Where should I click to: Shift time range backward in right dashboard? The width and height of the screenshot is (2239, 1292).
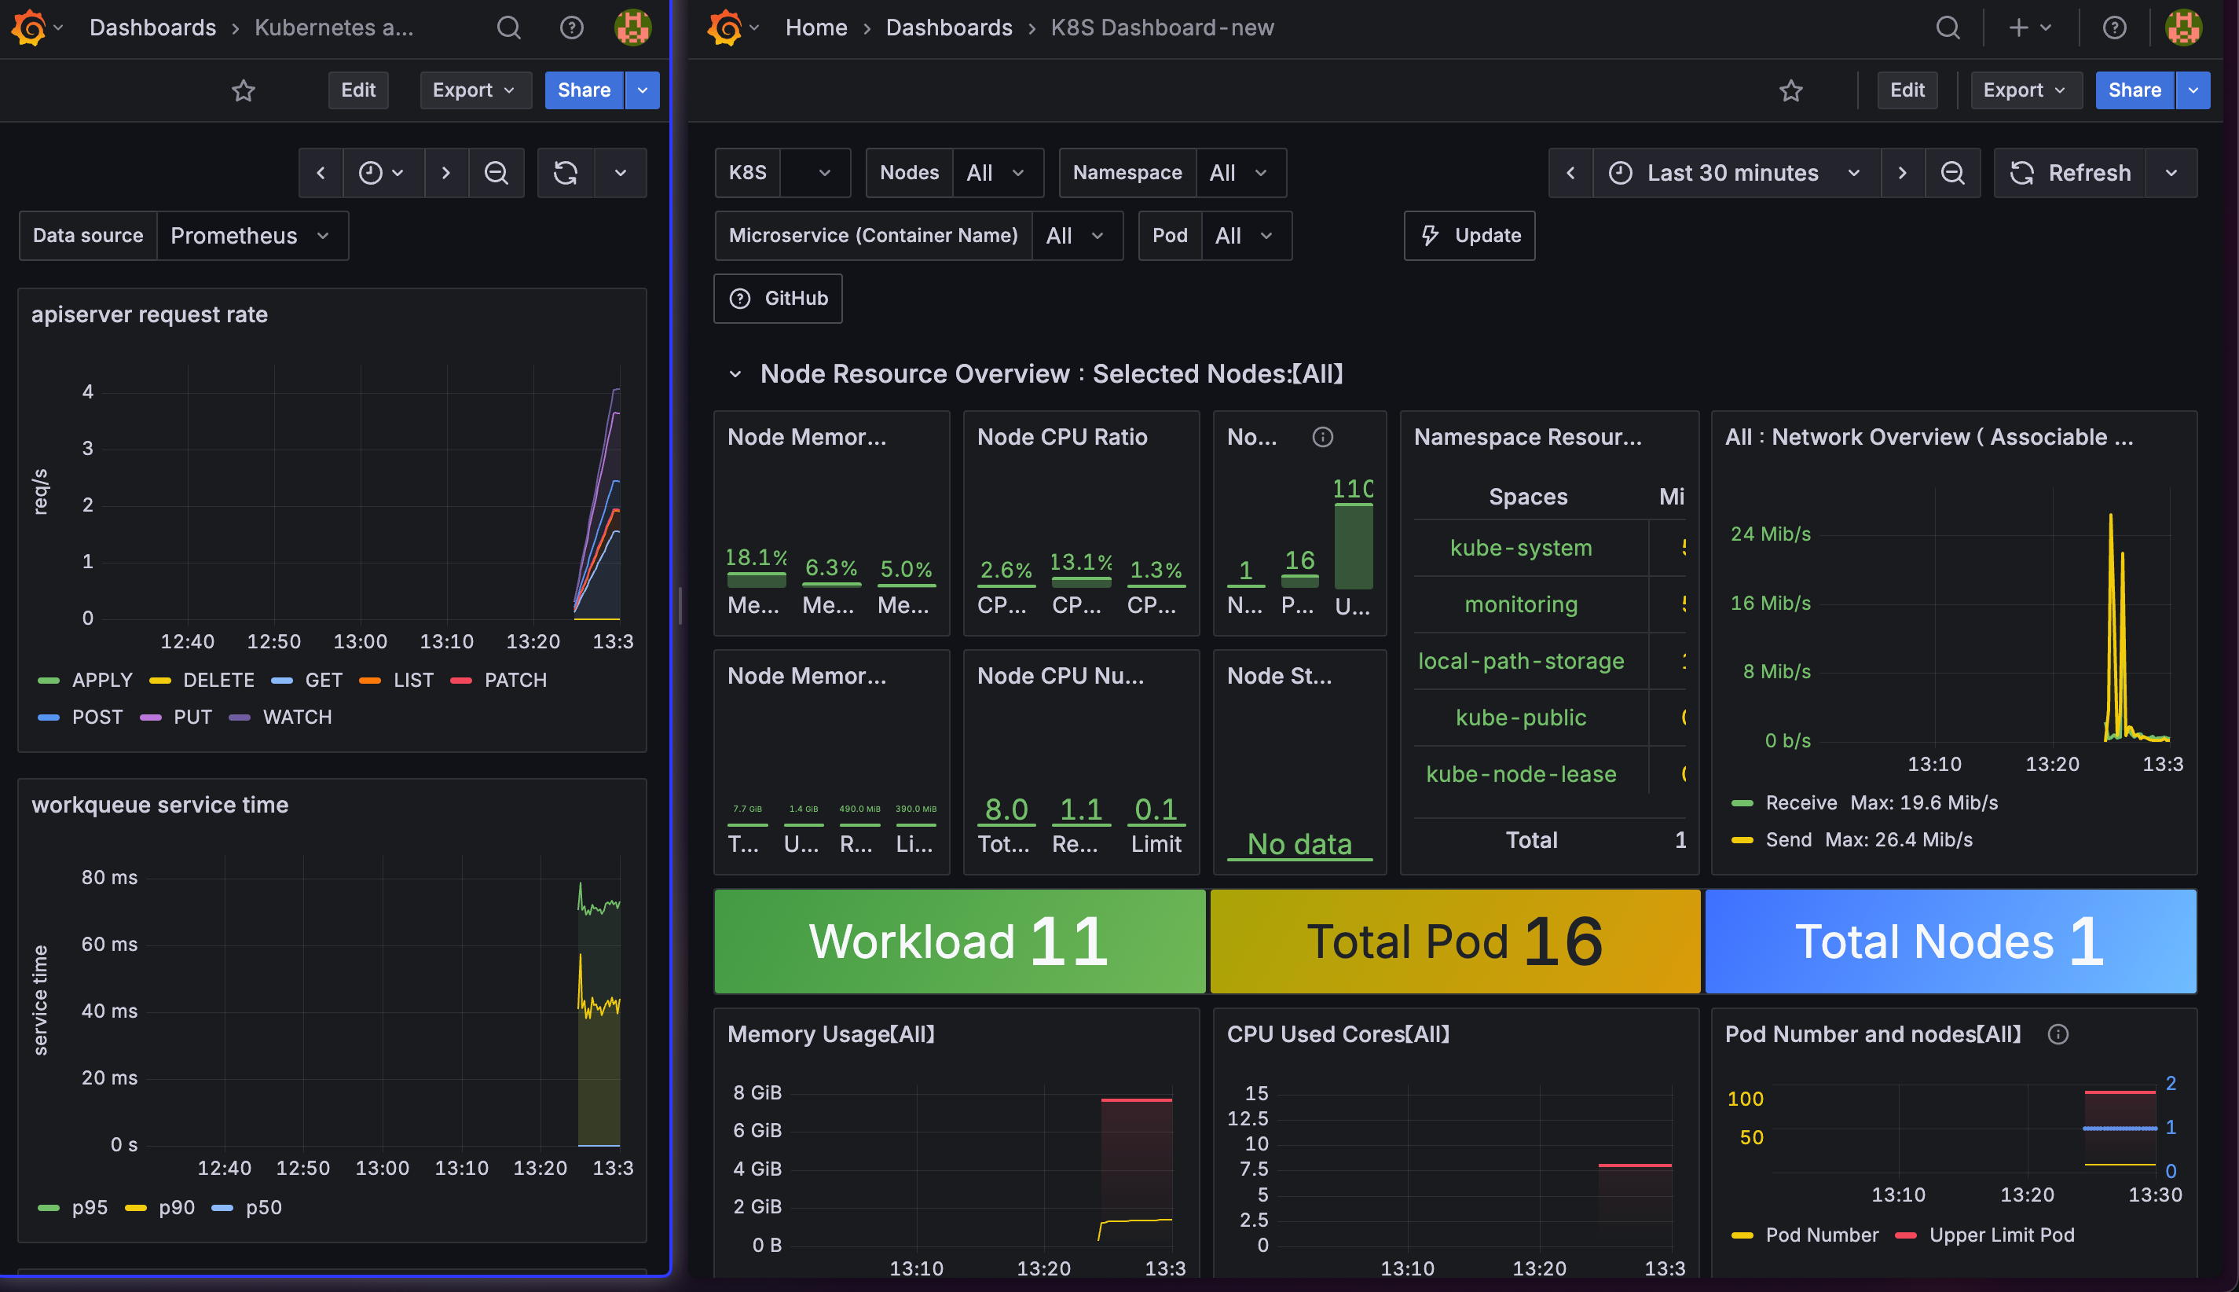pyautogui.click(x=1570, y=173)
